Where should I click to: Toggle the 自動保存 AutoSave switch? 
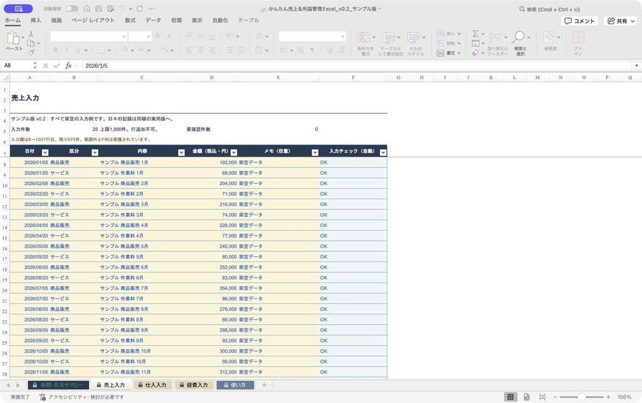71,9
